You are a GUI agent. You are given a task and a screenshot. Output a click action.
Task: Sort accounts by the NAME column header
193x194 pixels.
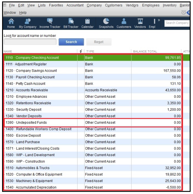(8, 51)
